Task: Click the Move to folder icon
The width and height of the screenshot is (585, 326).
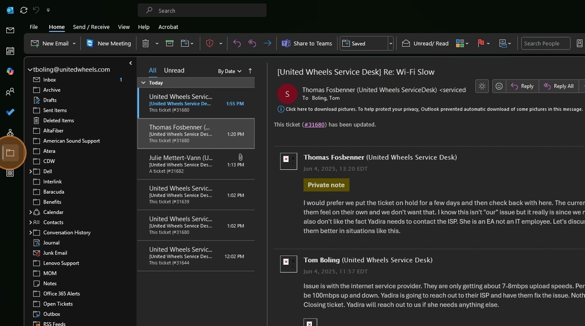Action: 185,43
